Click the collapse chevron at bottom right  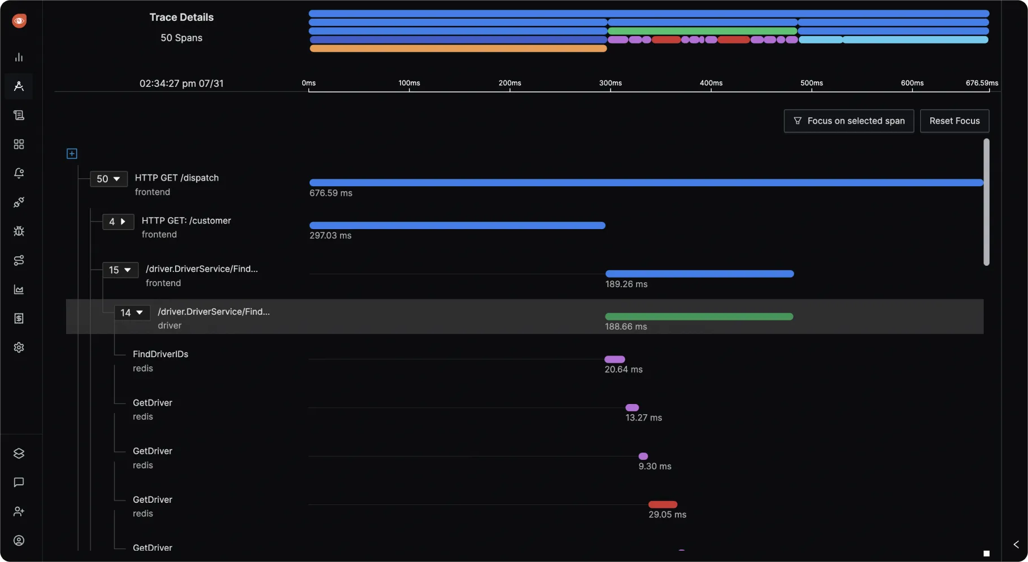pos(1016,545)
